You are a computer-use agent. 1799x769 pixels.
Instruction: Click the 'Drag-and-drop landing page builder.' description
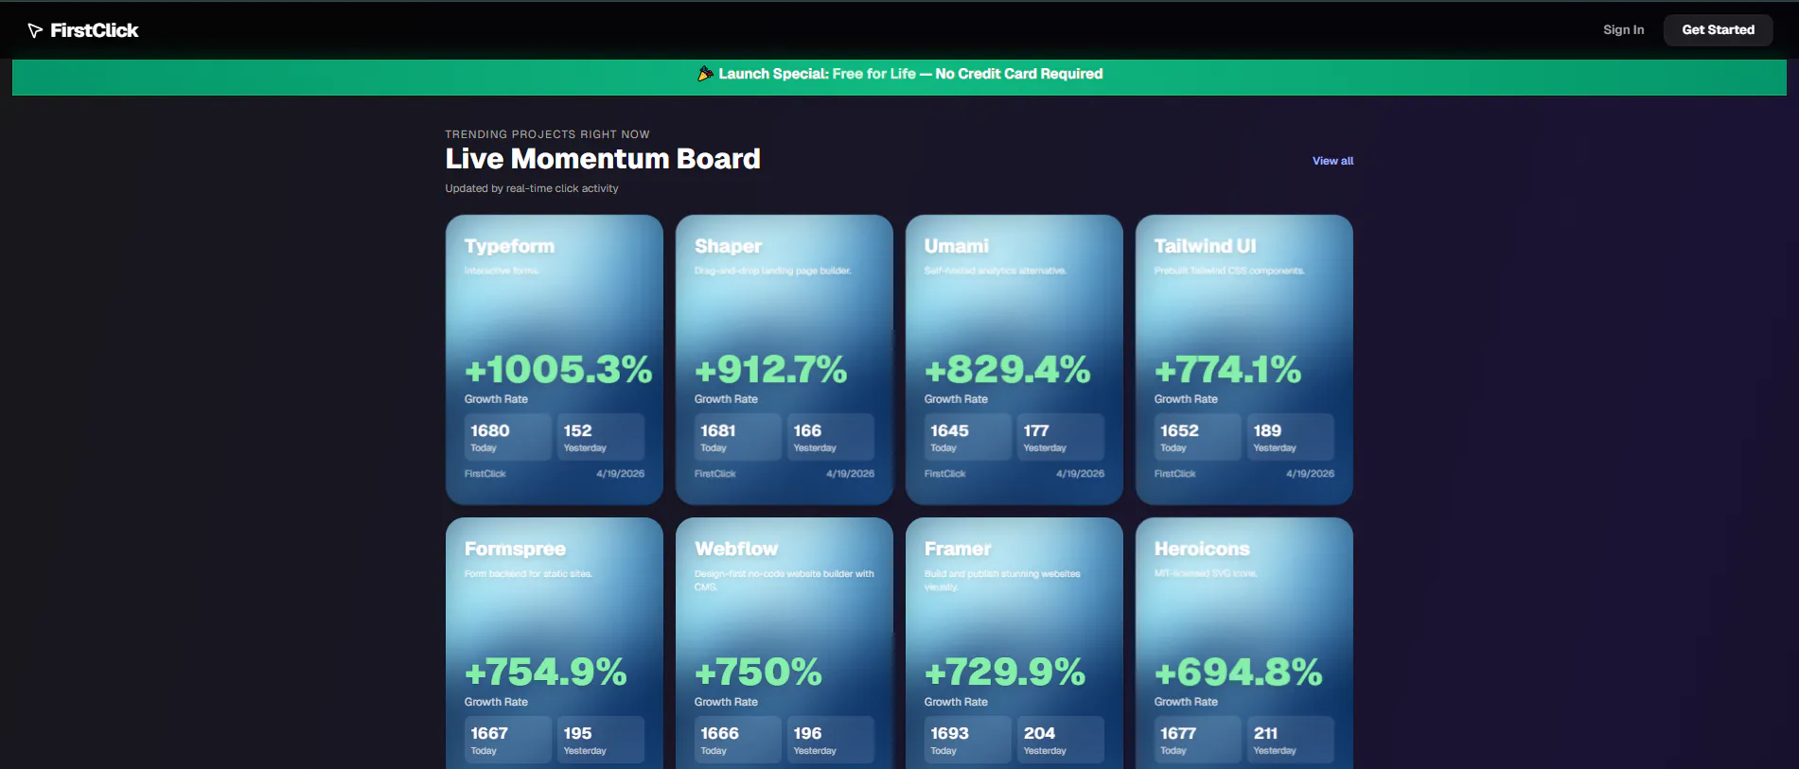click(x=773, y=271)
